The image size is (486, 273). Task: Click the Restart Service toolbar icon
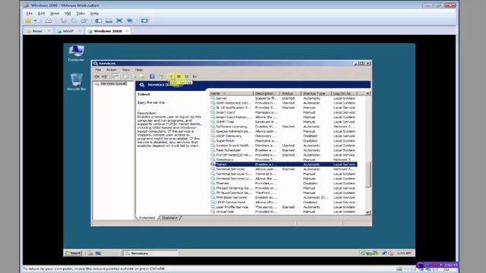point(194,77)
